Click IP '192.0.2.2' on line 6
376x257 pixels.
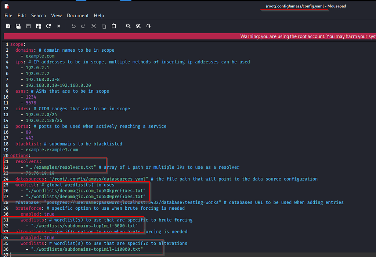[37, 74]
